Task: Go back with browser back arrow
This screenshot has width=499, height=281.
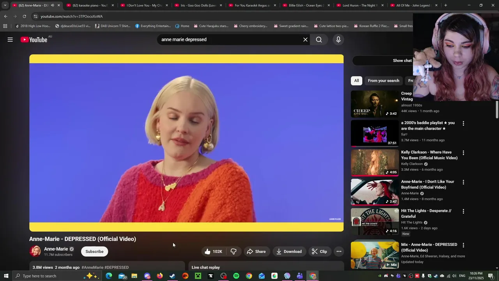Action: [5, 16]
